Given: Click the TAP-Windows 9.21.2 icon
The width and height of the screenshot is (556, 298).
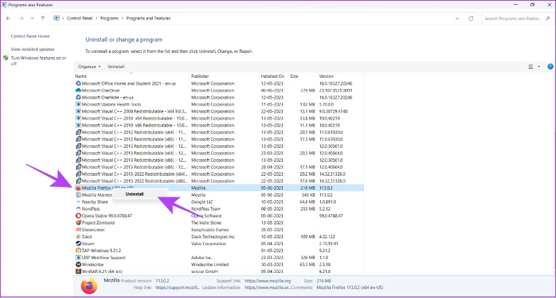Looking at the screenshot, I should (78, 250).
